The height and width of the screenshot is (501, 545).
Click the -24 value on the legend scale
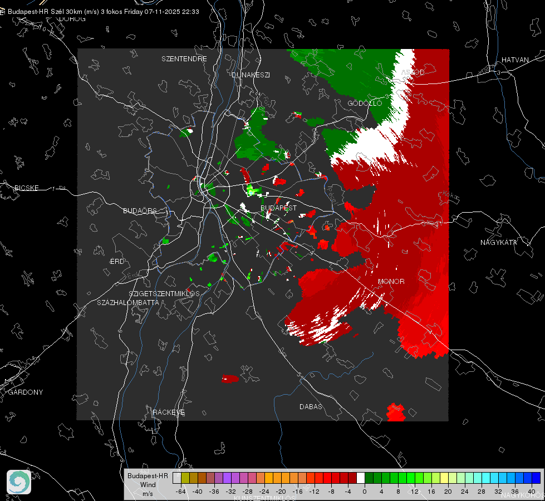(264, 492)
